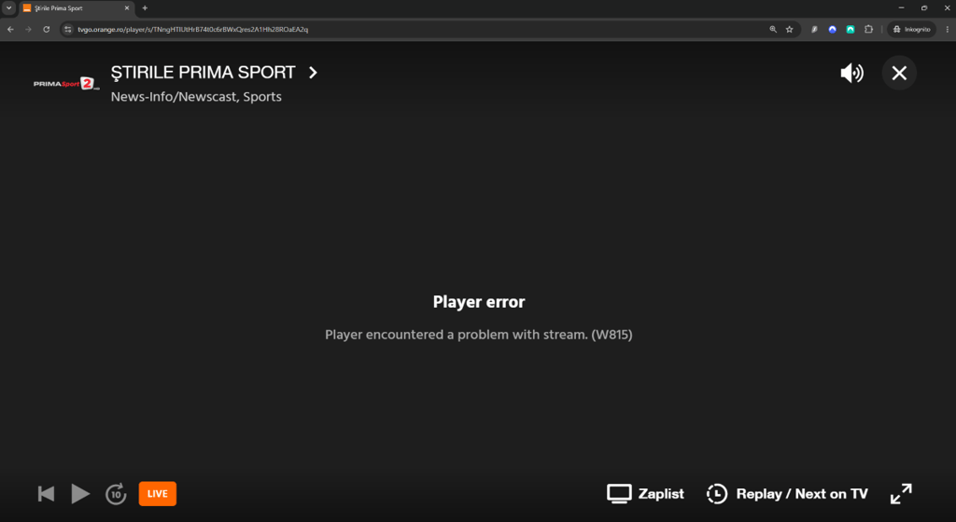The width and height of the screenshot is (956, 522).
Task: Click the W815 stream error message
Action: (479, 335)
